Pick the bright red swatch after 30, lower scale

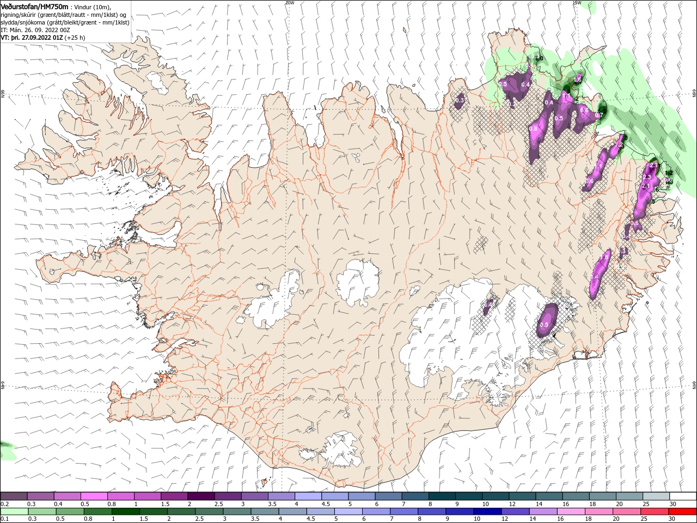click(x=683, y=512)
